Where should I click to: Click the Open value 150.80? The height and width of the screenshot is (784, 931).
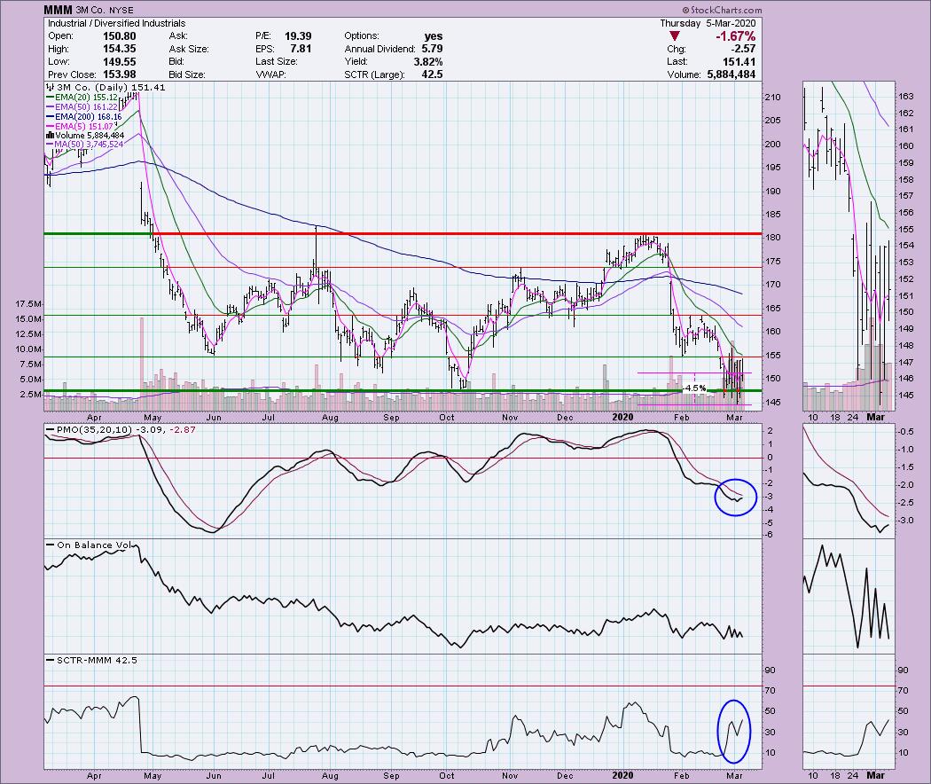click(120, 35)
